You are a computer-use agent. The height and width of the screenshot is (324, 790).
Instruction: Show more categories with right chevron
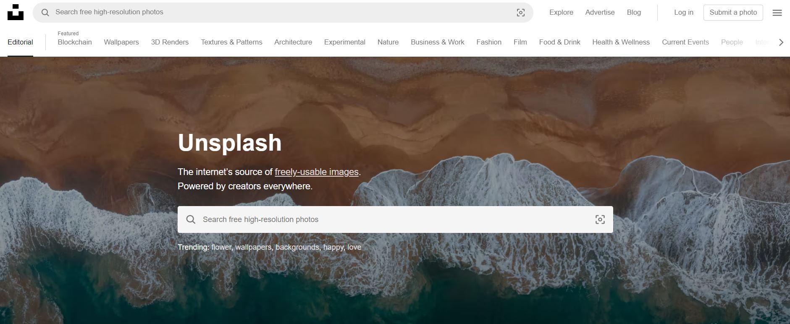pos(781,42)
